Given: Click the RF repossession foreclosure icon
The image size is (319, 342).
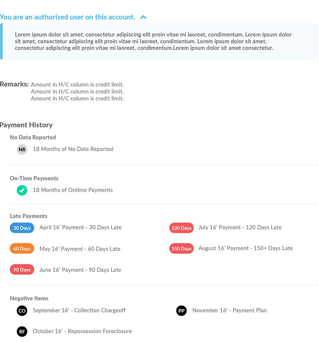Looking at the screenshot, I should click(x=22, y=332).
